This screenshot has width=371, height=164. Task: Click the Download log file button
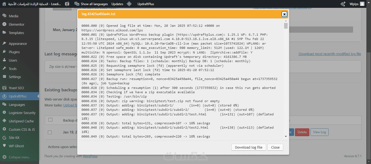[x=249, y=147]
